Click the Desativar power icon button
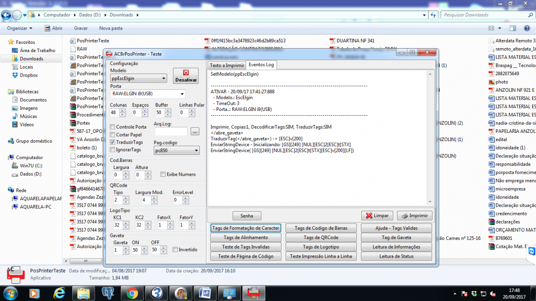This screenshot has width=536, height=301. 186,76
